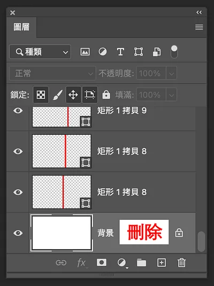Select the 圖層 panel tab
This screenshot has height=286, width=214.
click(x=21, y=27)
